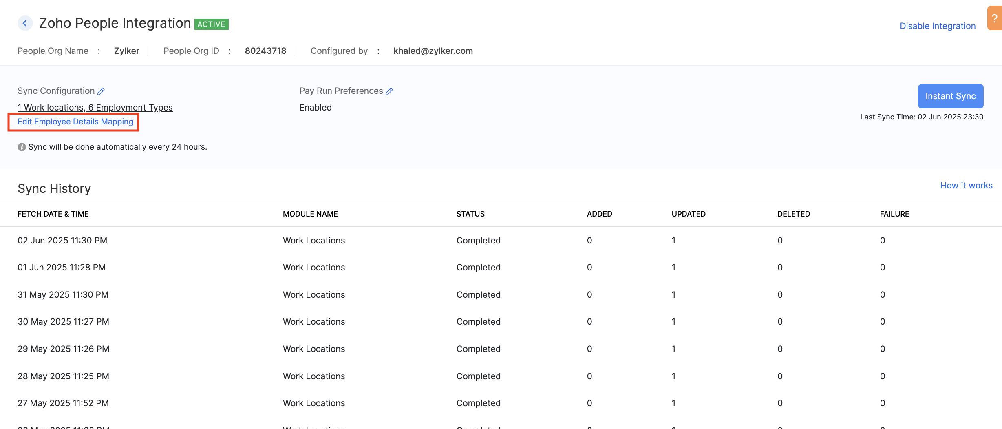Open the orange help question mark icon
Screen dimensions: 1002x429
[x=994, y=18]
